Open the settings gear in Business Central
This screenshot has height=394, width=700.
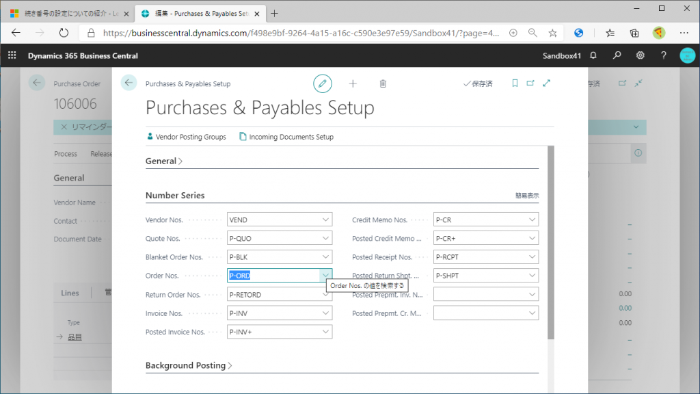pyautogui.click(x=640, y=55)
